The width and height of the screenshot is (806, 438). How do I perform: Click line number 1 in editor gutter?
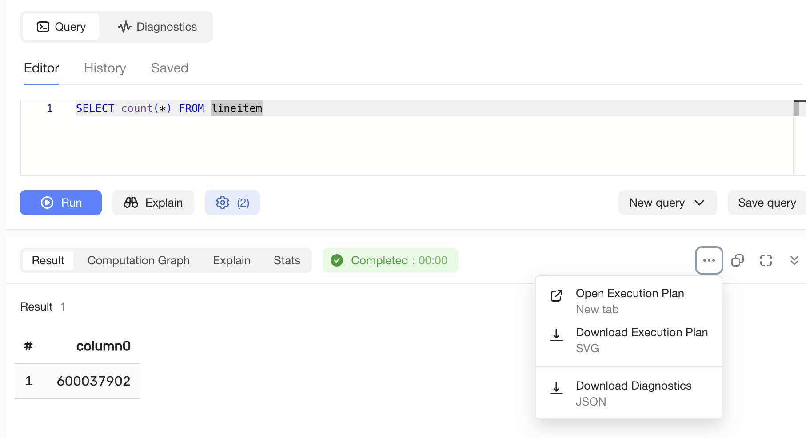pyautogui.click(x=50, y=108)
